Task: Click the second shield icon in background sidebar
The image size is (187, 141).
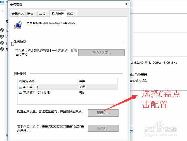Action: pos(2,36)
